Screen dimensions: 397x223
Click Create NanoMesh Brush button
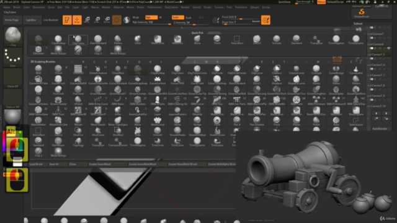point(186,164)
